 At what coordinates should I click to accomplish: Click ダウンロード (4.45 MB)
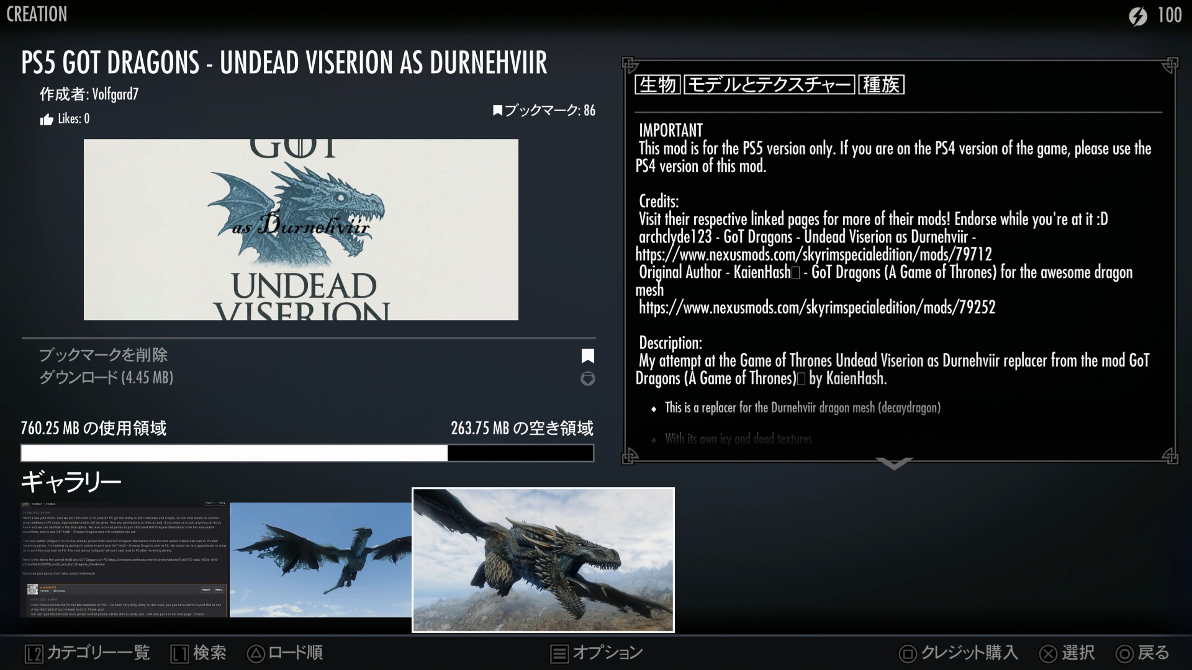point(106,377)
